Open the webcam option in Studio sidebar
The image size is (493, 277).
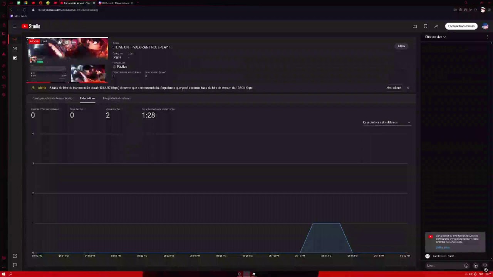[x=15, y=48]
